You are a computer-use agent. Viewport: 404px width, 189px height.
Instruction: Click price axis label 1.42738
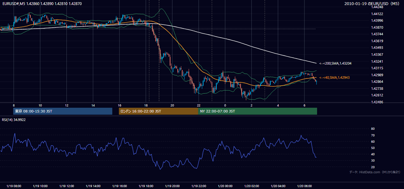pyautogui.click(x=377, y=89)
